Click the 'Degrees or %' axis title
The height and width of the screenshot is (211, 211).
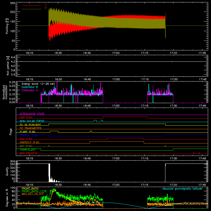(x=7, y=198)
